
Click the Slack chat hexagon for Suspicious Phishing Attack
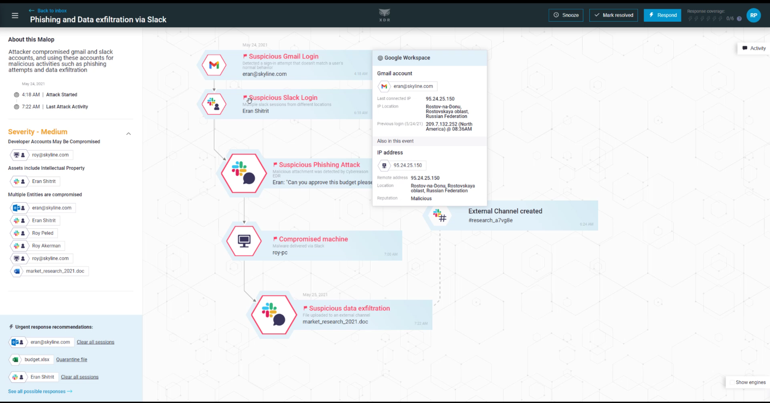(x=244, y=173)
